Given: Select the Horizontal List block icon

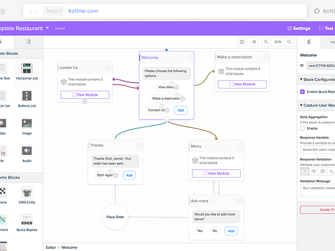Looking at the screenshot, I should pyautogui.click(x=27, y=68).
